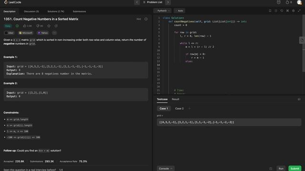Viewport: 305px width, 171px height.
Task: Click the Uber company tag
Action: tap(9, 33)
